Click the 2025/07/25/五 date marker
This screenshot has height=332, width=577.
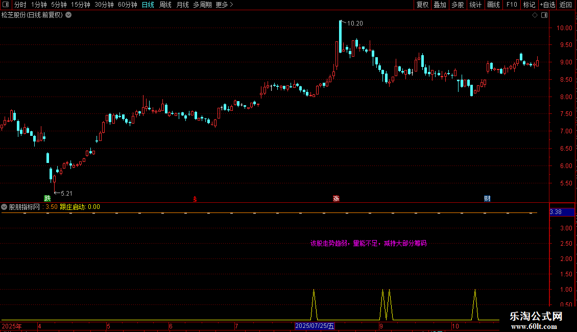point(315,326)
